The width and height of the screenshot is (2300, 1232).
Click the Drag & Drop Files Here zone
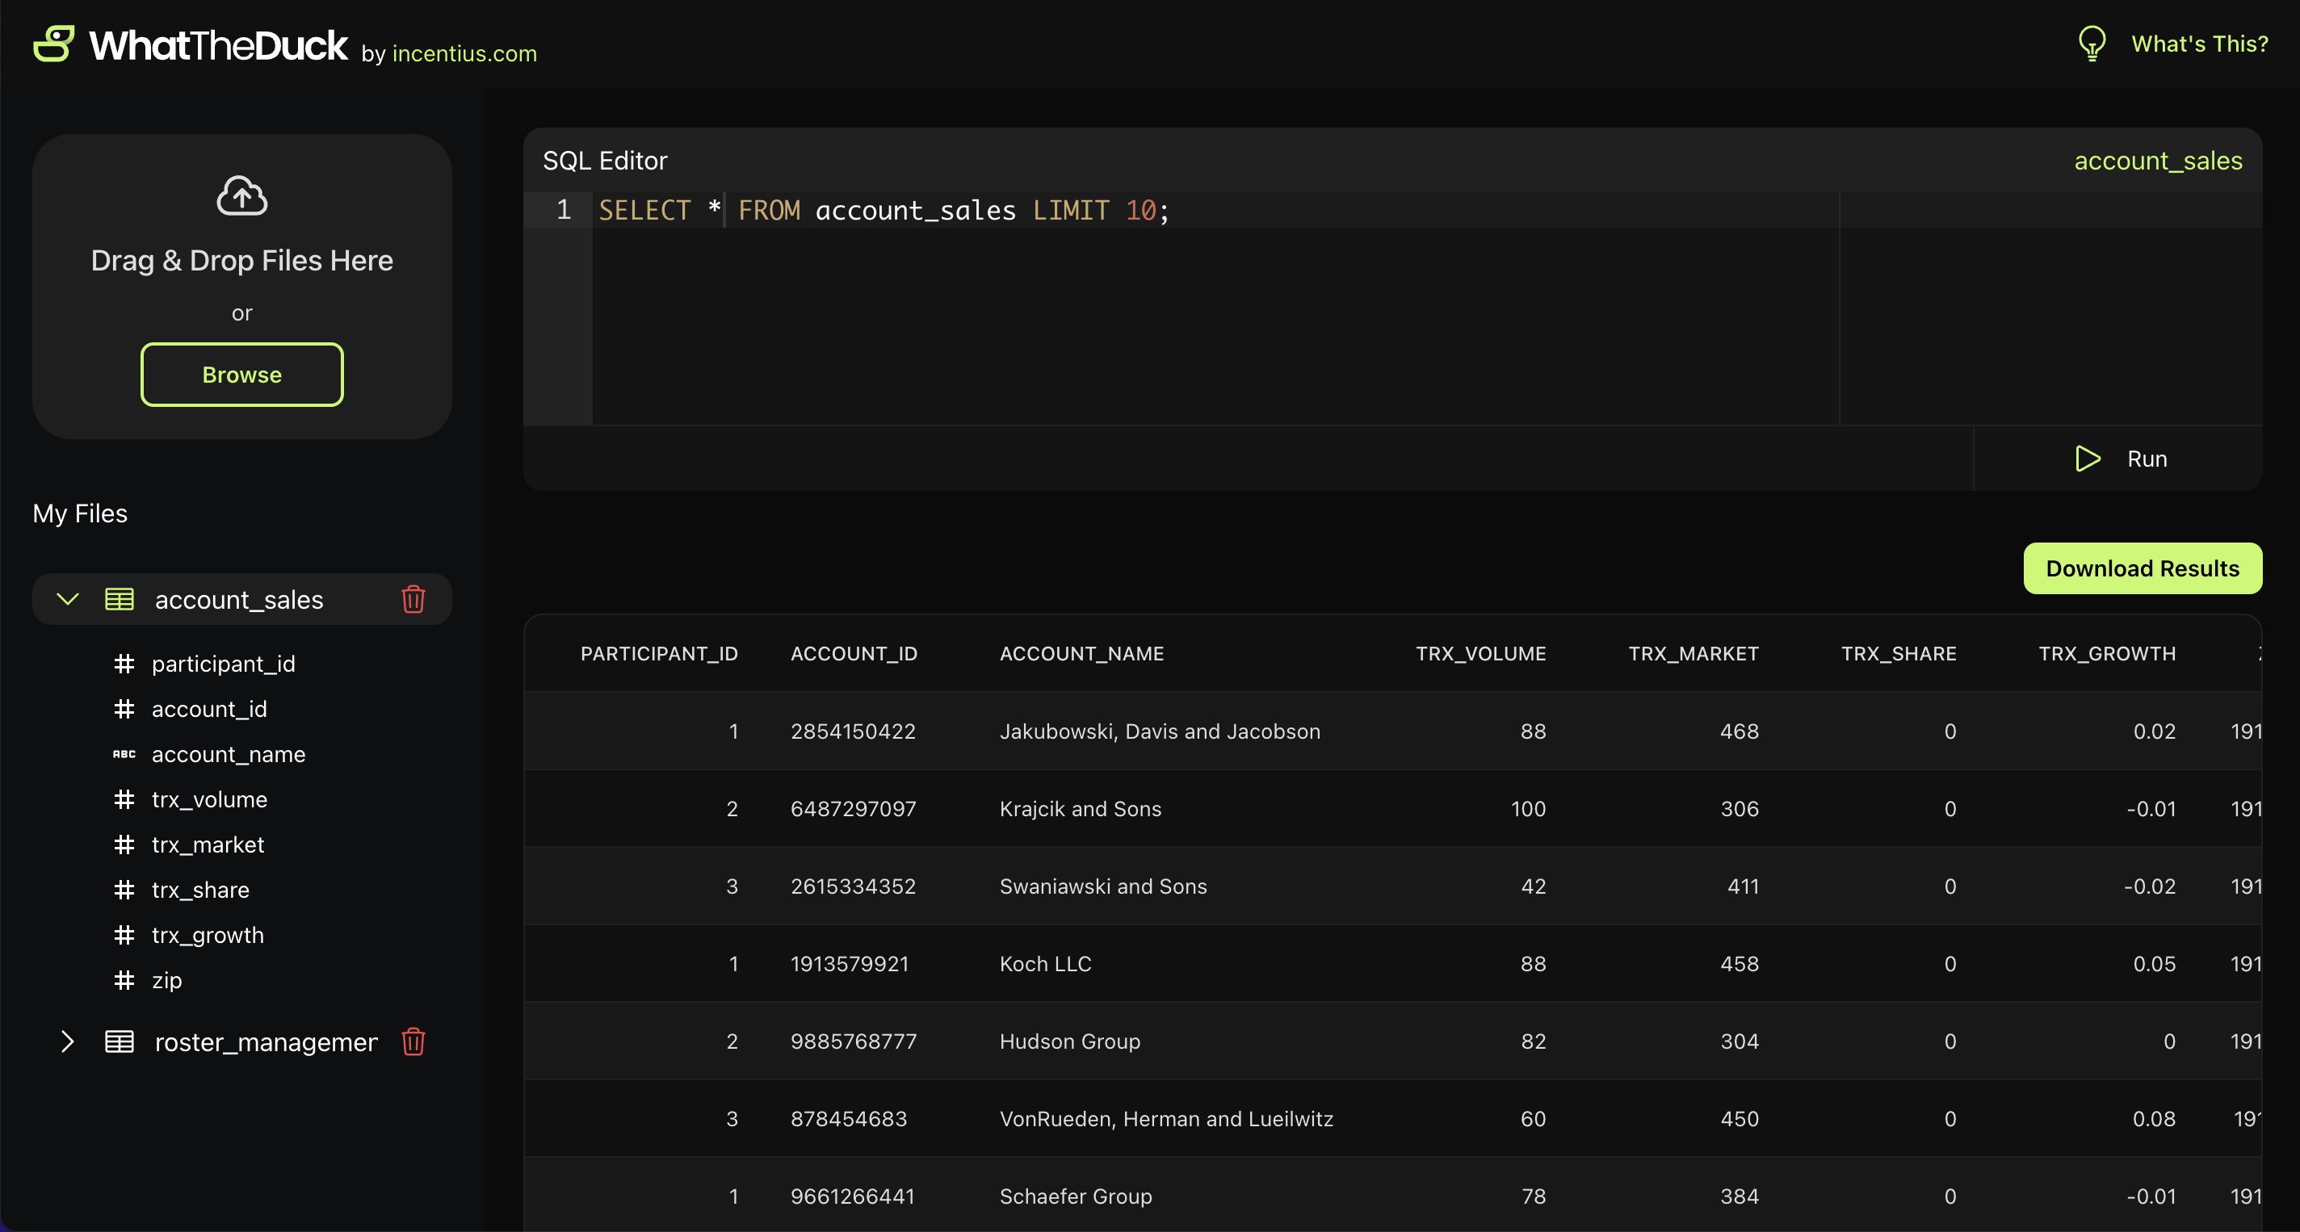pyautogui.click(x=242, y=287)
